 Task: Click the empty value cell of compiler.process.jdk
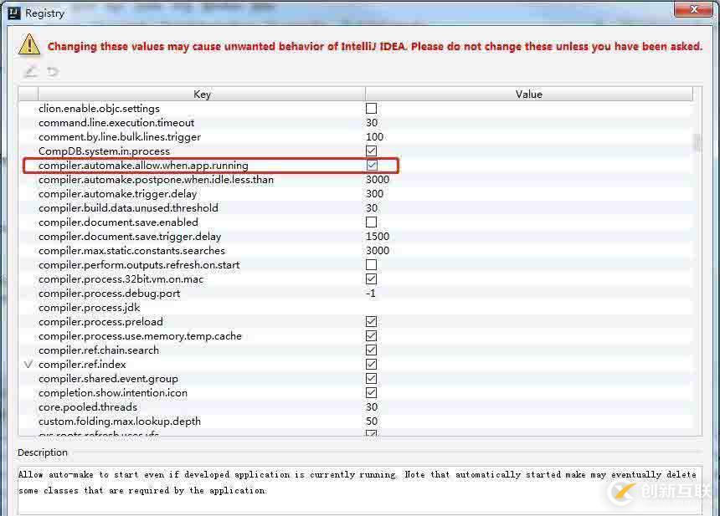529,307
